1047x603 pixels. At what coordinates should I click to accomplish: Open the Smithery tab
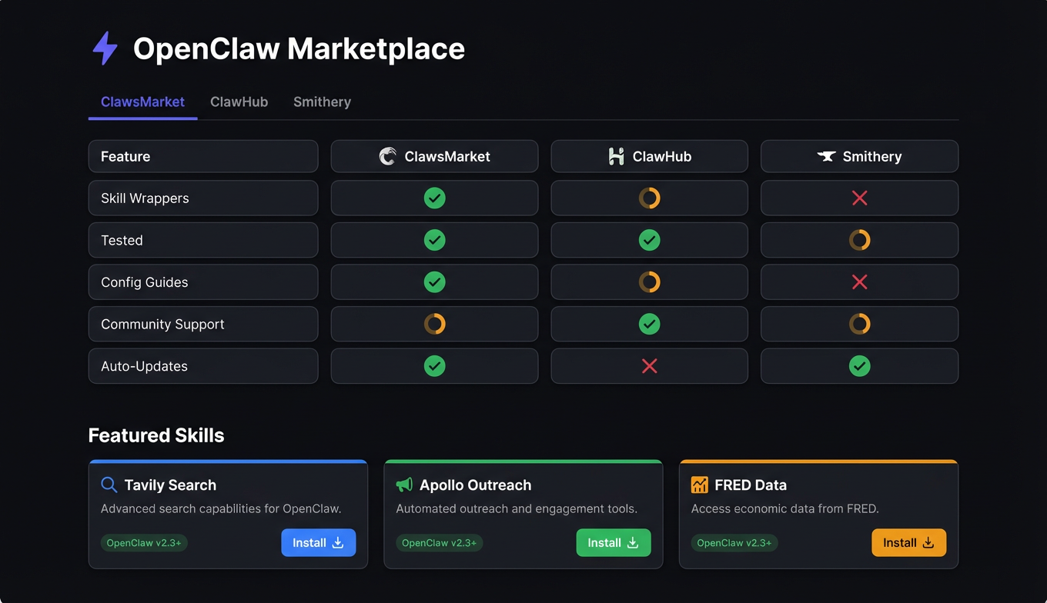[322, 102]
